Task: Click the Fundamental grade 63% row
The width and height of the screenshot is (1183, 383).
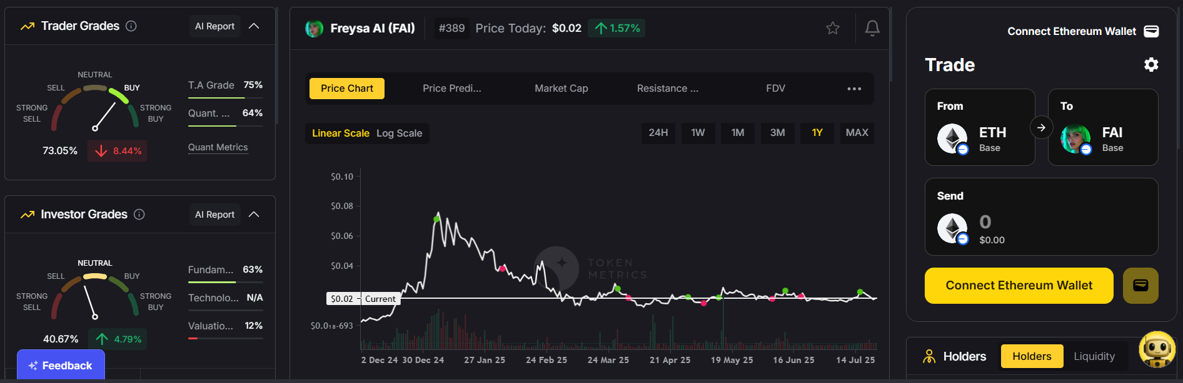Action: [x=226, y=269]
